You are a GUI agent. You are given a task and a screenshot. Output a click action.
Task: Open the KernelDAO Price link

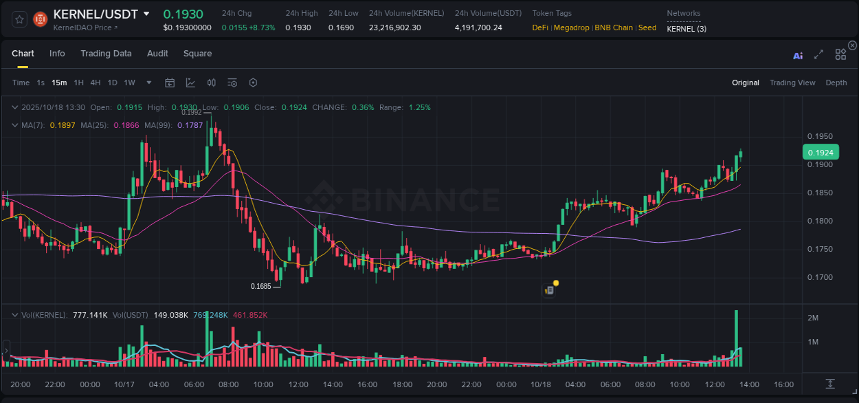click(x=82, y=29)
